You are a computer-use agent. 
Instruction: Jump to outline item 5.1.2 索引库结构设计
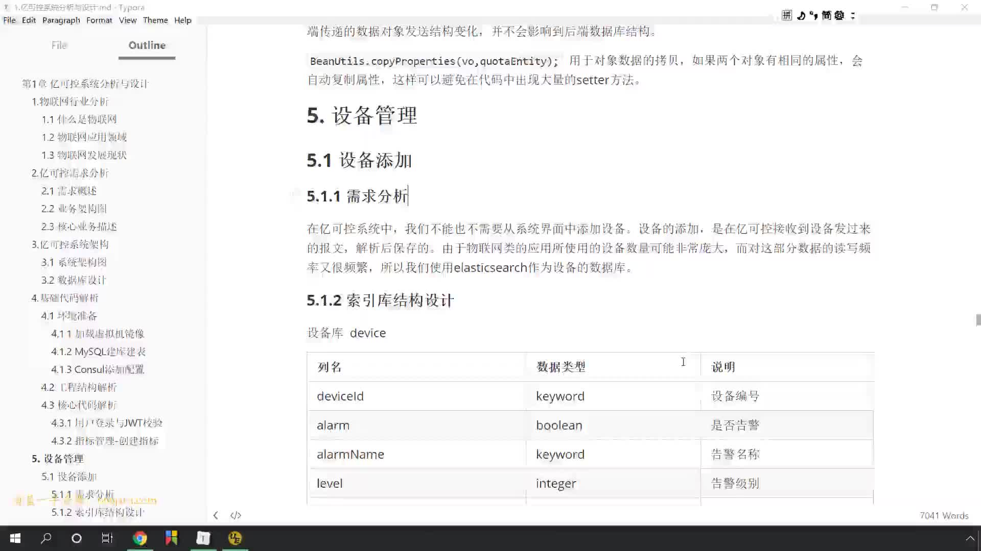pos(98,512)
